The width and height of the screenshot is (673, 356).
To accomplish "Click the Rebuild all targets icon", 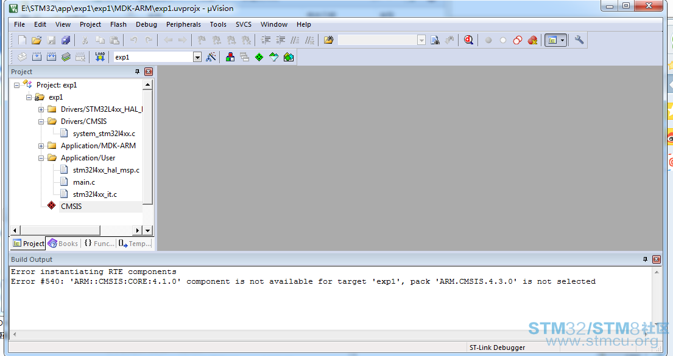I will (x=51, y=57).
